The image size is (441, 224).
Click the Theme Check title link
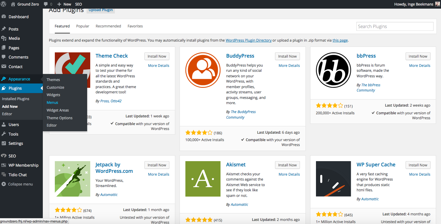point(112,56)
